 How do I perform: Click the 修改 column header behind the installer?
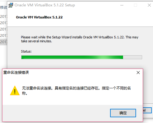(4, 7)
